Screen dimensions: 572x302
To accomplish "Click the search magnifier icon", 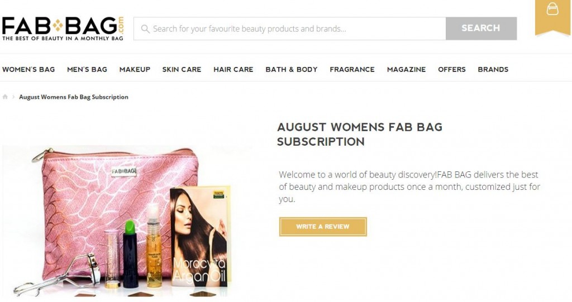I will click(x=145, y=29).
